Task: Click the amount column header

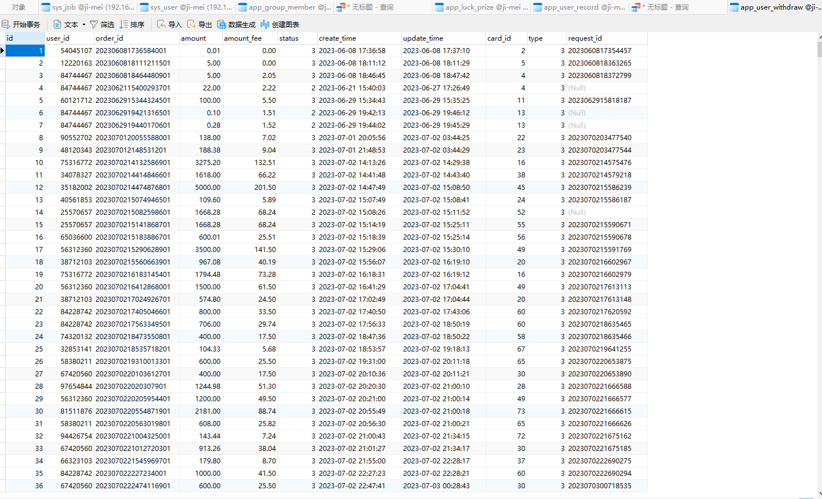Action: click(193, 38)
